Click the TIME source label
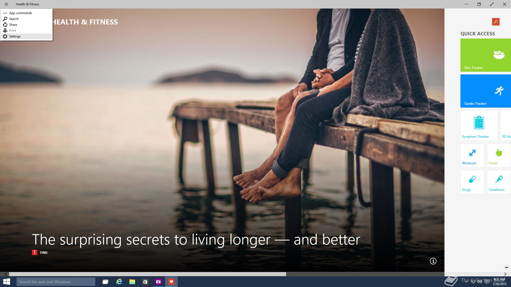Viewport: 511px width, 287px height. point(44,253)
